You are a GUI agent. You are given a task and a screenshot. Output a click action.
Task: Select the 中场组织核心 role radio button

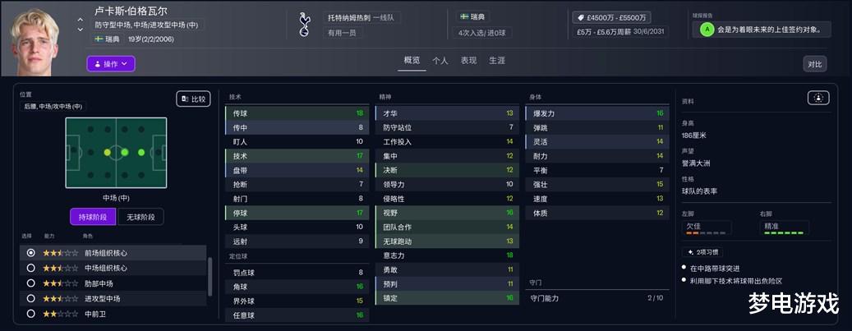pyautogui.click(x=31, y=268)
